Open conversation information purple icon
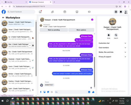This screenshot has height=105, width=131. pyautogui.click(x=92, y=20)
